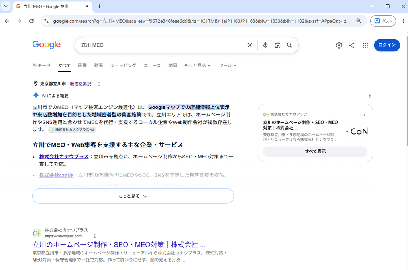Go back to the previous page
Viewport: 408px width, 270px height.
[7, 21]
